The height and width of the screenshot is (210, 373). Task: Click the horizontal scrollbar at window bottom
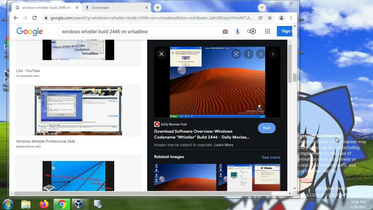pos(143,193)
